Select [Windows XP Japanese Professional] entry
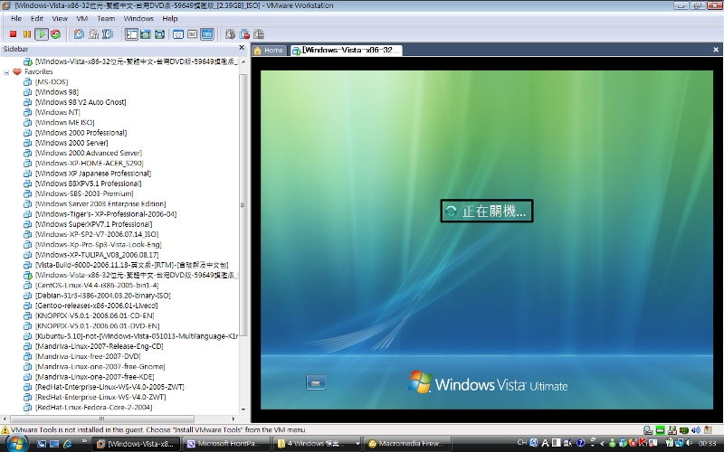Image resolution: width=724 pixels, height=452 pixels. coord(93,174)
